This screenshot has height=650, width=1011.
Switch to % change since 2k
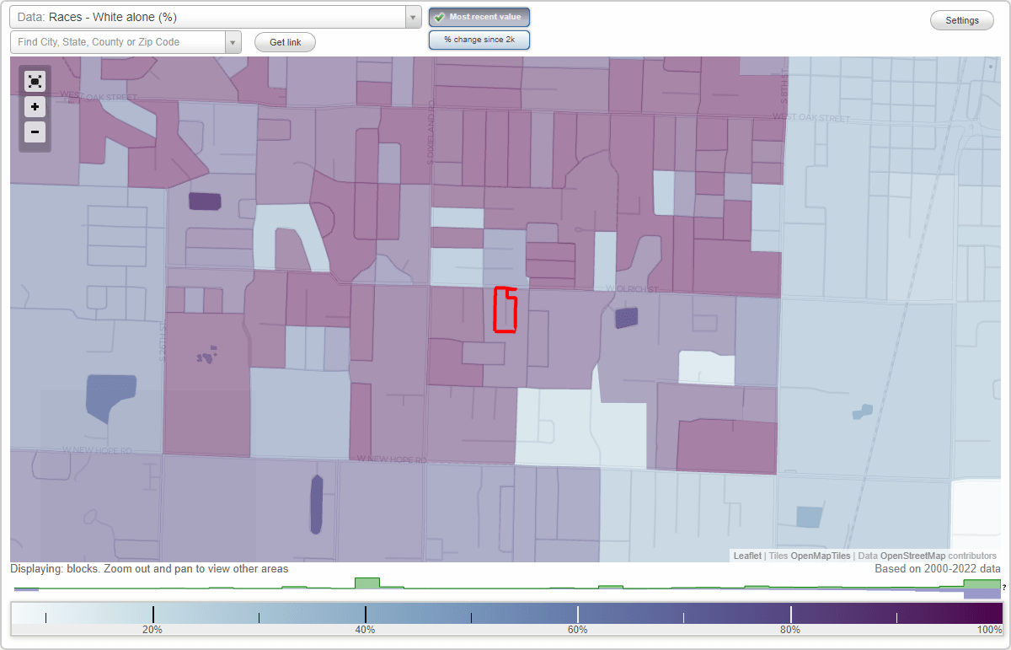(x=479, y=40)
